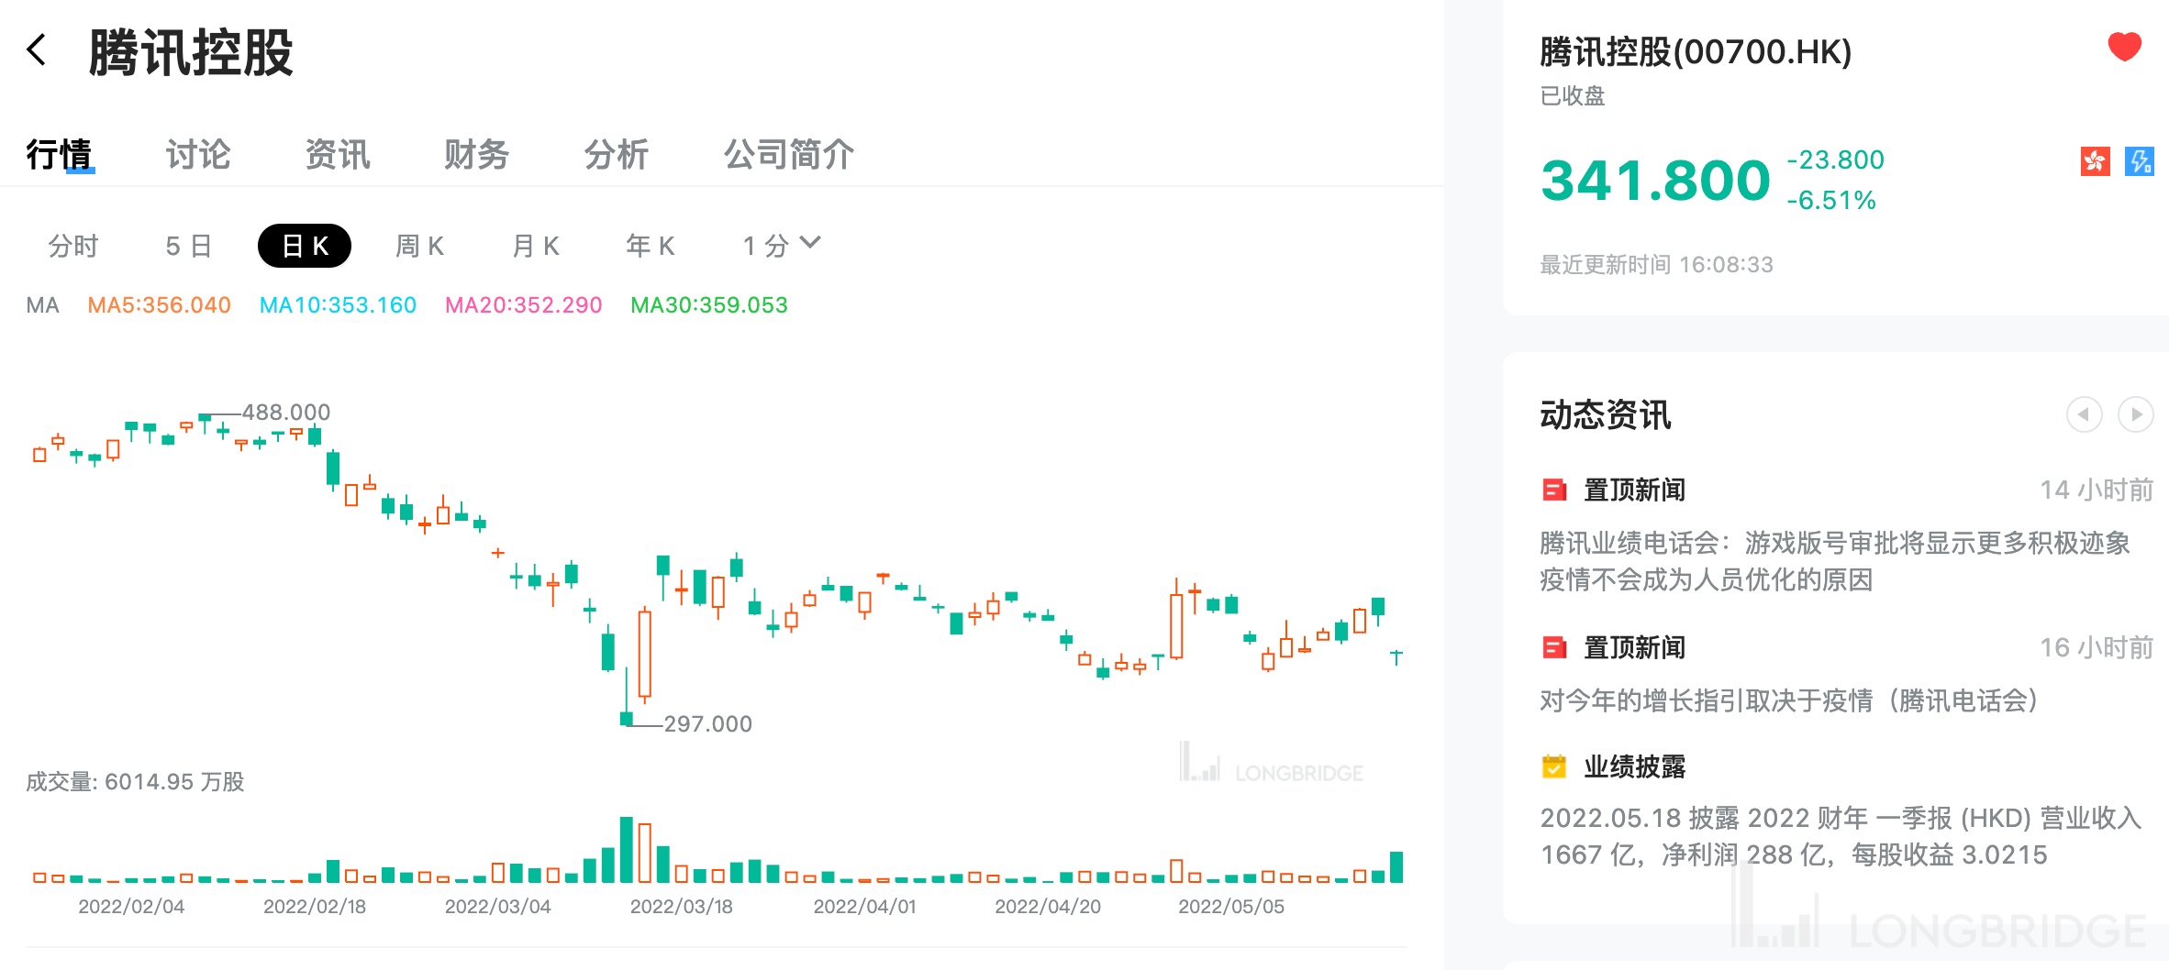Click the 488.000 high price label
2169x970 pixels.
tap(286, 413)
